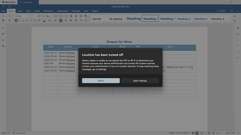This screenshot has height=135, width=241.
Task: Click the Fit to width icon
Action: tap(218, 133)
